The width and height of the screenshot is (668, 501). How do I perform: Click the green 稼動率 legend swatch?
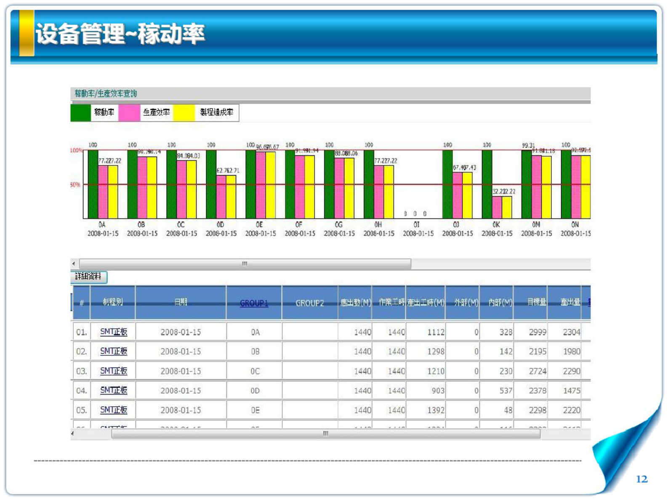tap(80, 113)
